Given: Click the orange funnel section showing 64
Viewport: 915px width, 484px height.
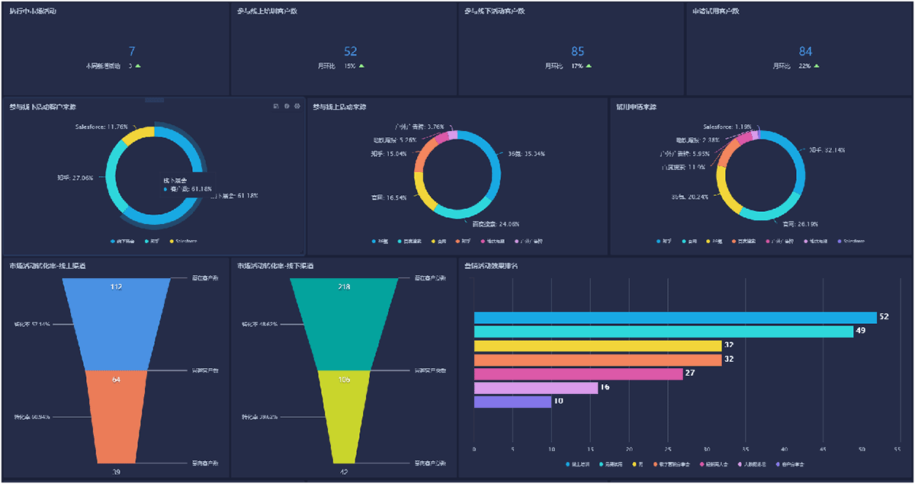Looking at the screenshot, I should point(116,415).
